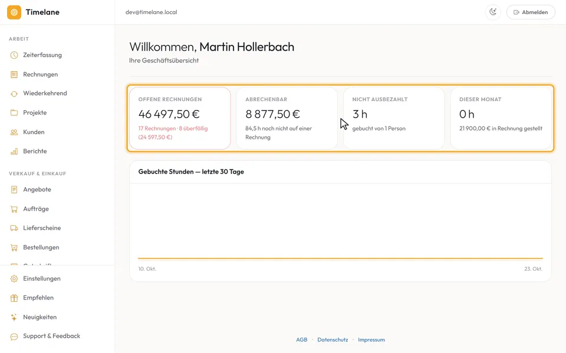Click the dev@timelane.local account text
Viewport: 566px width, 353px height.
point(152,12)
